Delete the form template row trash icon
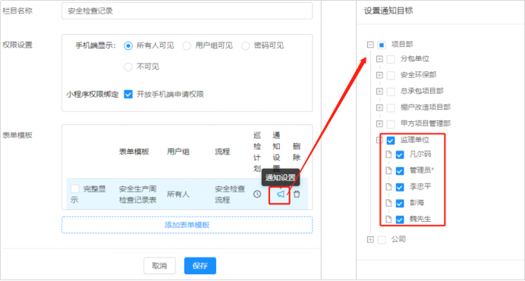Viewport: 525px width, 281px height. 297,194
